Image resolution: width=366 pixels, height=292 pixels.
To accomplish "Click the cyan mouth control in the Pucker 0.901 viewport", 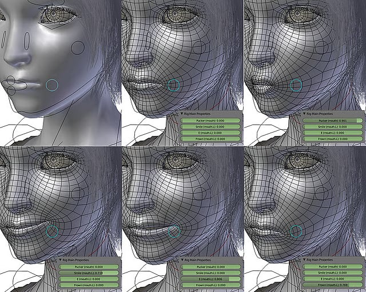I will coord(296,85).
